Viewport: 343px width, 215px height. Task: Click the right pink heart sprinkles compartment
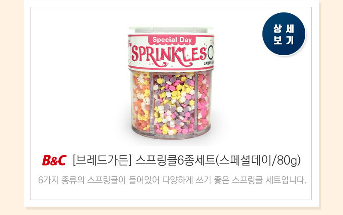tap(203, 102)
